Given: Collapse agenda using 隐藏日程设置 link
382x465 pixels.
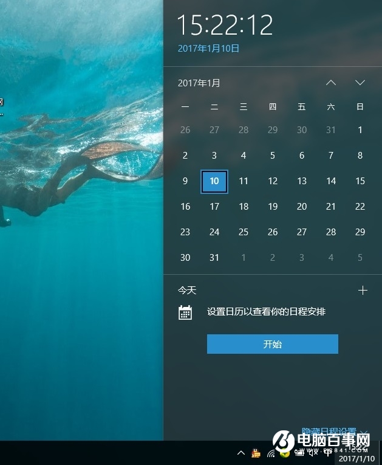Looking at the screenshot, I should (329, 432).
